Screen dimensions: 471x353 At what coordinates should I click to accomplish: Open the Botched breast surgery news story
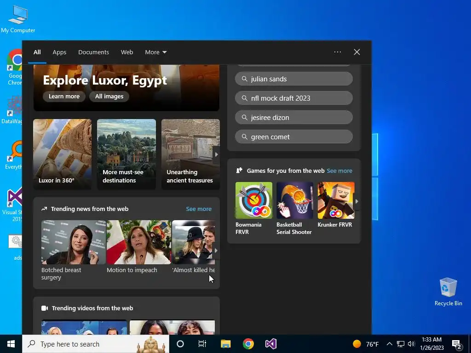tap(73, 251)
